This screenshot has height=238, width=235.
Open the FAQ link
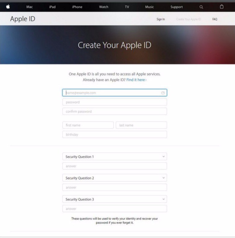point(215,19)
